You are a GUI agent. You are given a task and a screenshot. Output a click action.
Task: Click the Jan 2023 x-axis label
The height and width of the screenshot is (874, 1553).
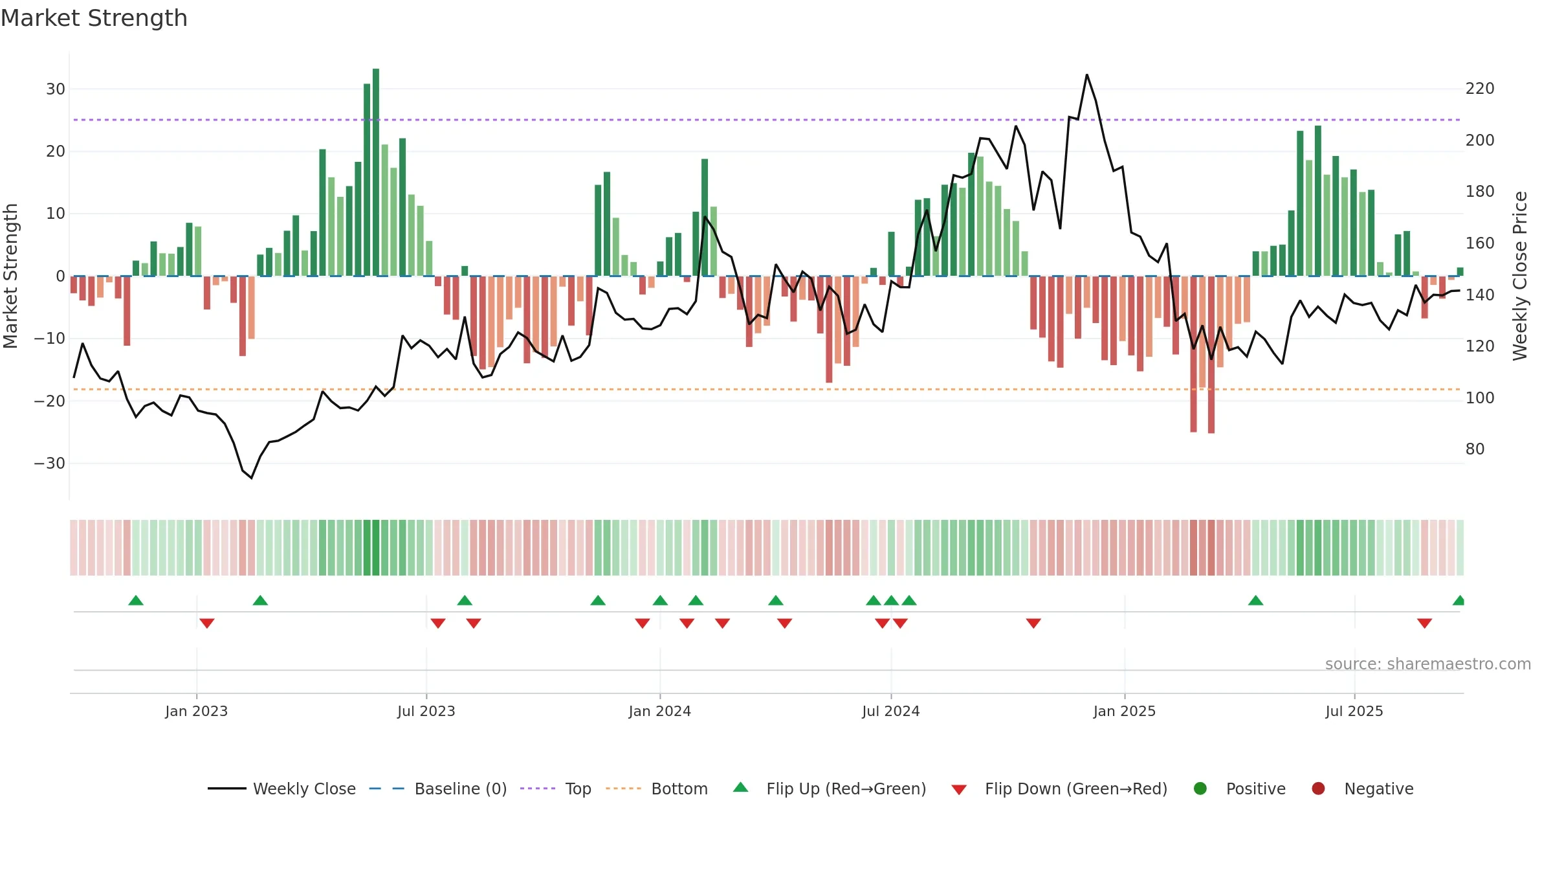pos(197,711)
